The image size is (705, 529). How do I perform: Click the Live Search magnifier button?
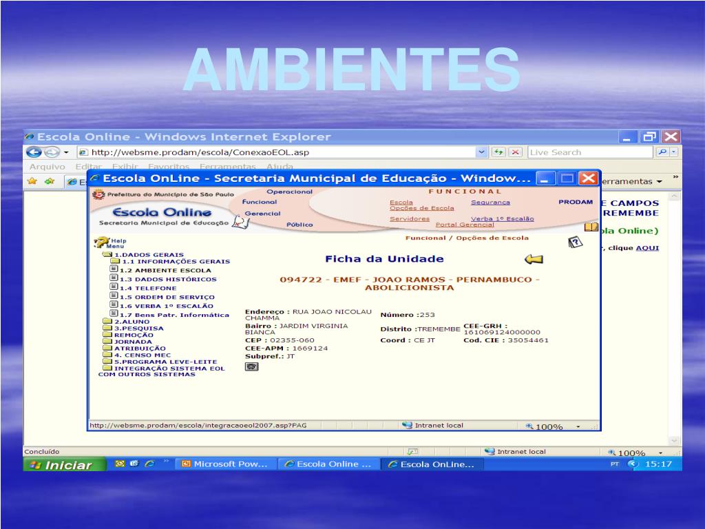pyautogui.click(x=662, y=152)
